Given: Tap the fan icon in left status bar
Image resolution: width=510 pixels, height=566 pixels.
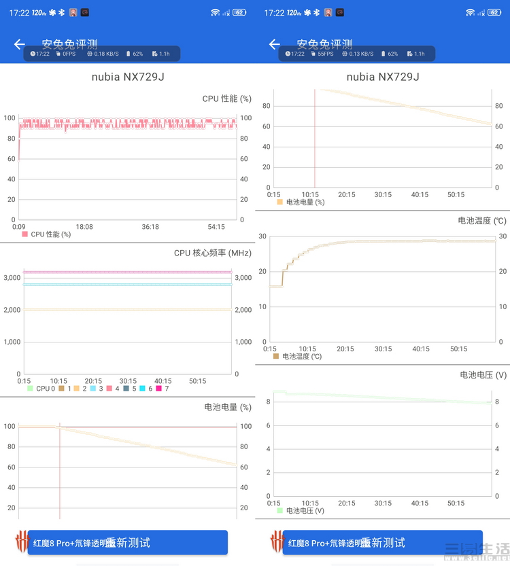Looking at the screenshot, I should pyautogui.click(x=53, y=13).
